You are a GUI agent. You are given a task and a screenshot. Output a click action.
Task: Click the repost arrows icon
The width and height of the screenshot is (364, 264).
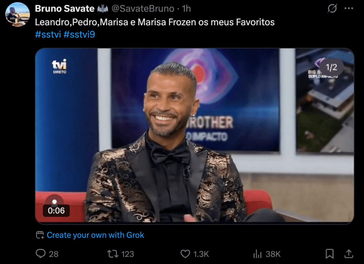point(112,254)
